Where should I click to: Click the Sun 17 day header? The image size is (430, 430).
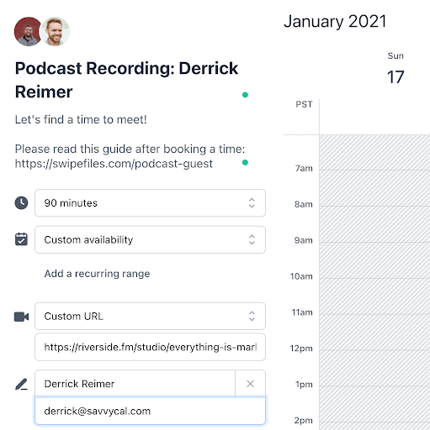(x=395, y=69)
